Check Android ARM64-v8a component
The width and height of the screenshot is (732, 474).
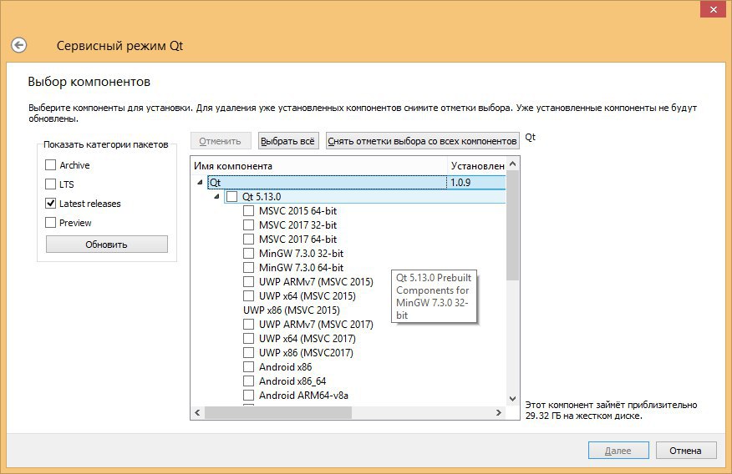(248, 396)
